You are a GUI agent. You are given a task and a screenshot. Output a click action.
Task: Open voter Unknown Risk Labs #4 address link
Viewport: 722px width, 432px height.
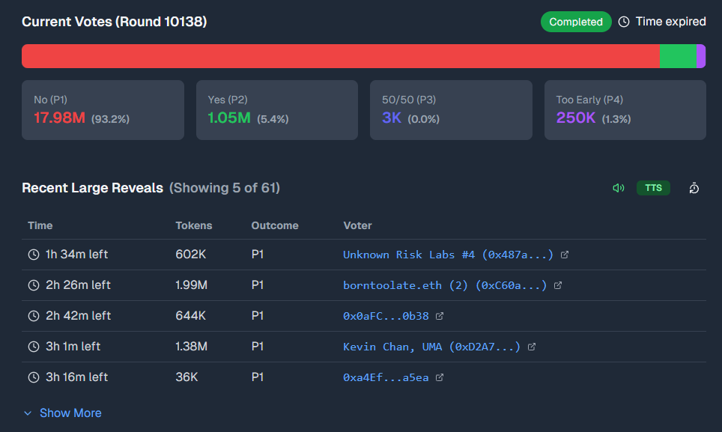pos(448,255)
